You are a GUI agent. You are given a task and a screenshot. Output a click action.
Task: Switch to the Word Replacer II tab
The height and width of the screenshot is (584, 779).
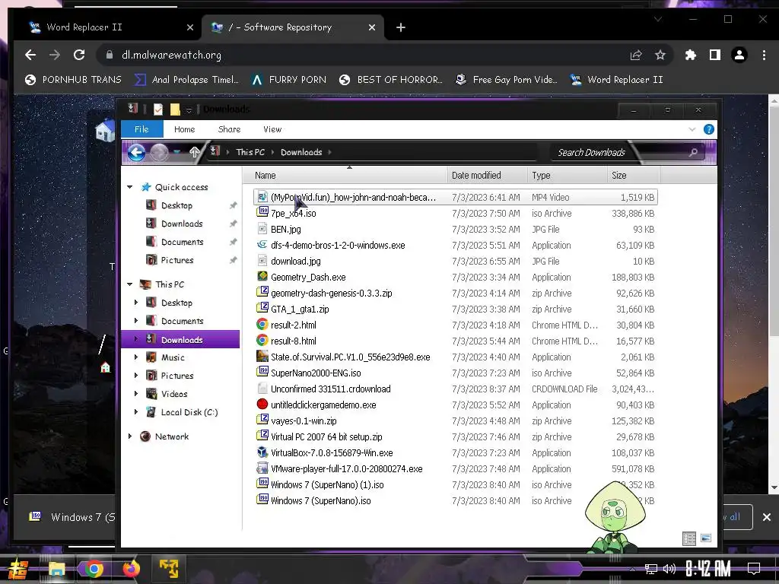[110, 27]
